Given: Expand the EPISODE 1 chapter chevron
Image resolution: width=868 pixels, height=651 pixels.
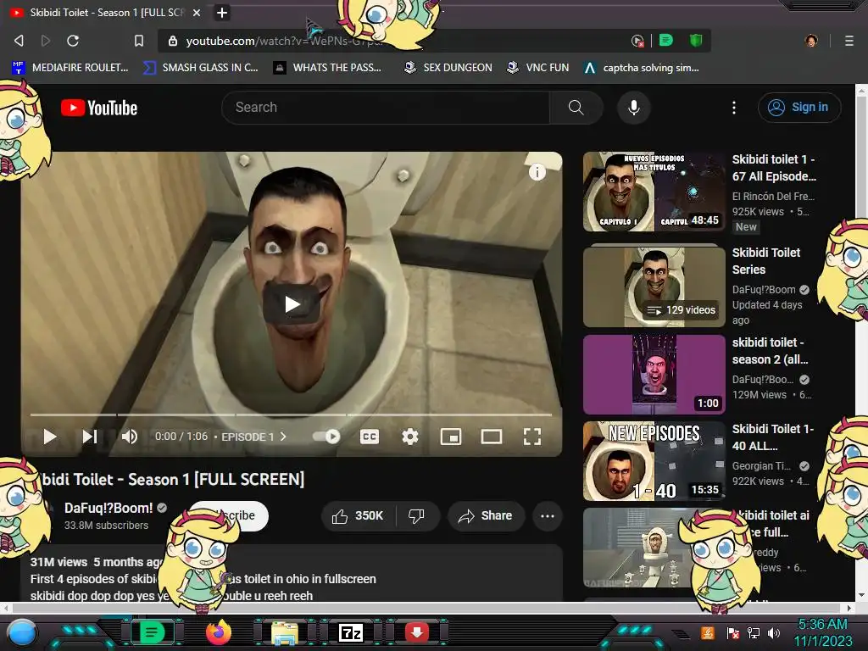Looking at the screenshot, I should click(x=283, y=437).
